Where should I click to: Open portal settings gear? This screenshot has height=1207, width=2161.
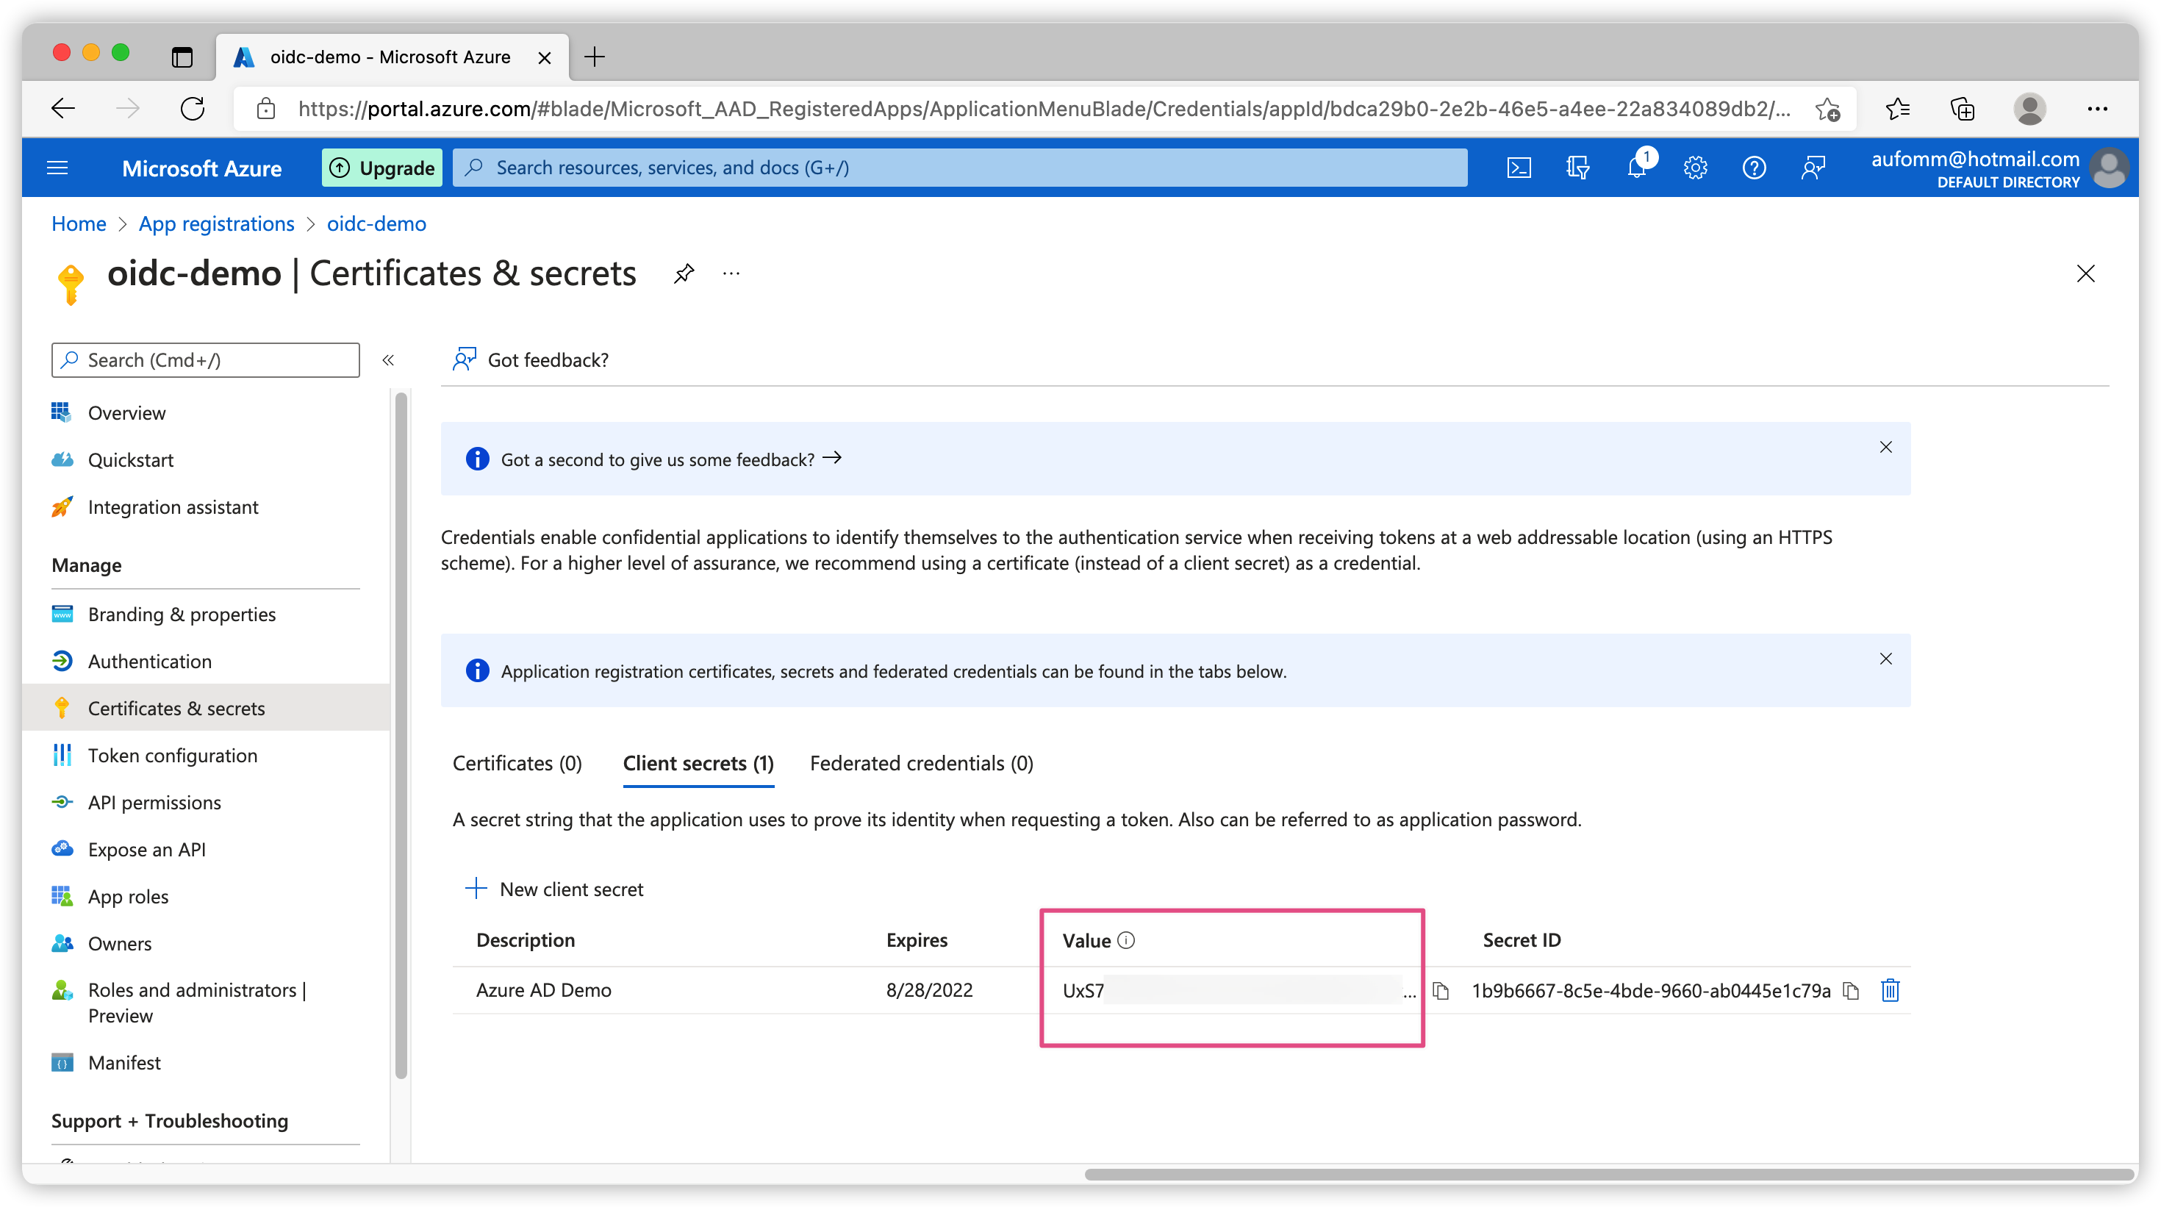[1694, 168]
